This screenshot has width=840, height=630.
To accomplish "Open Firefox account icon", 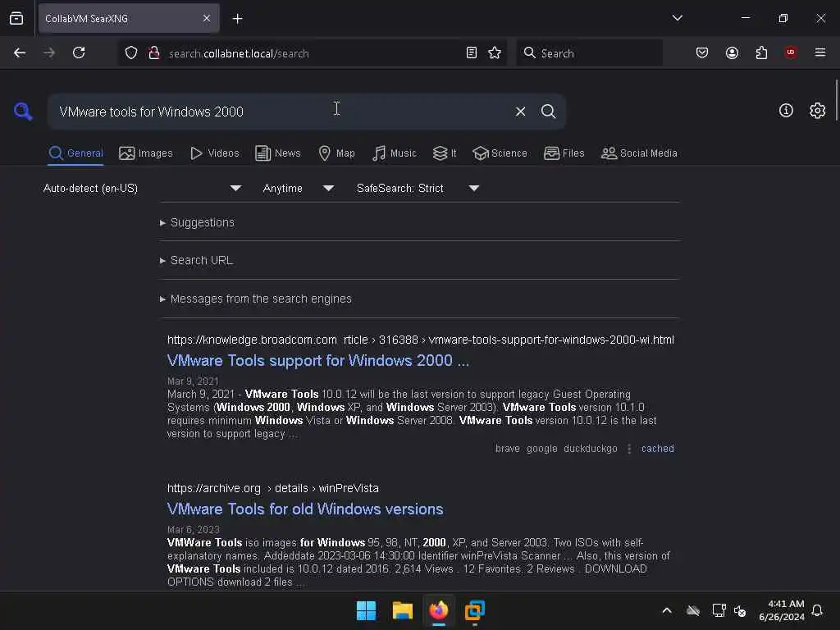I will pos(732,53).
